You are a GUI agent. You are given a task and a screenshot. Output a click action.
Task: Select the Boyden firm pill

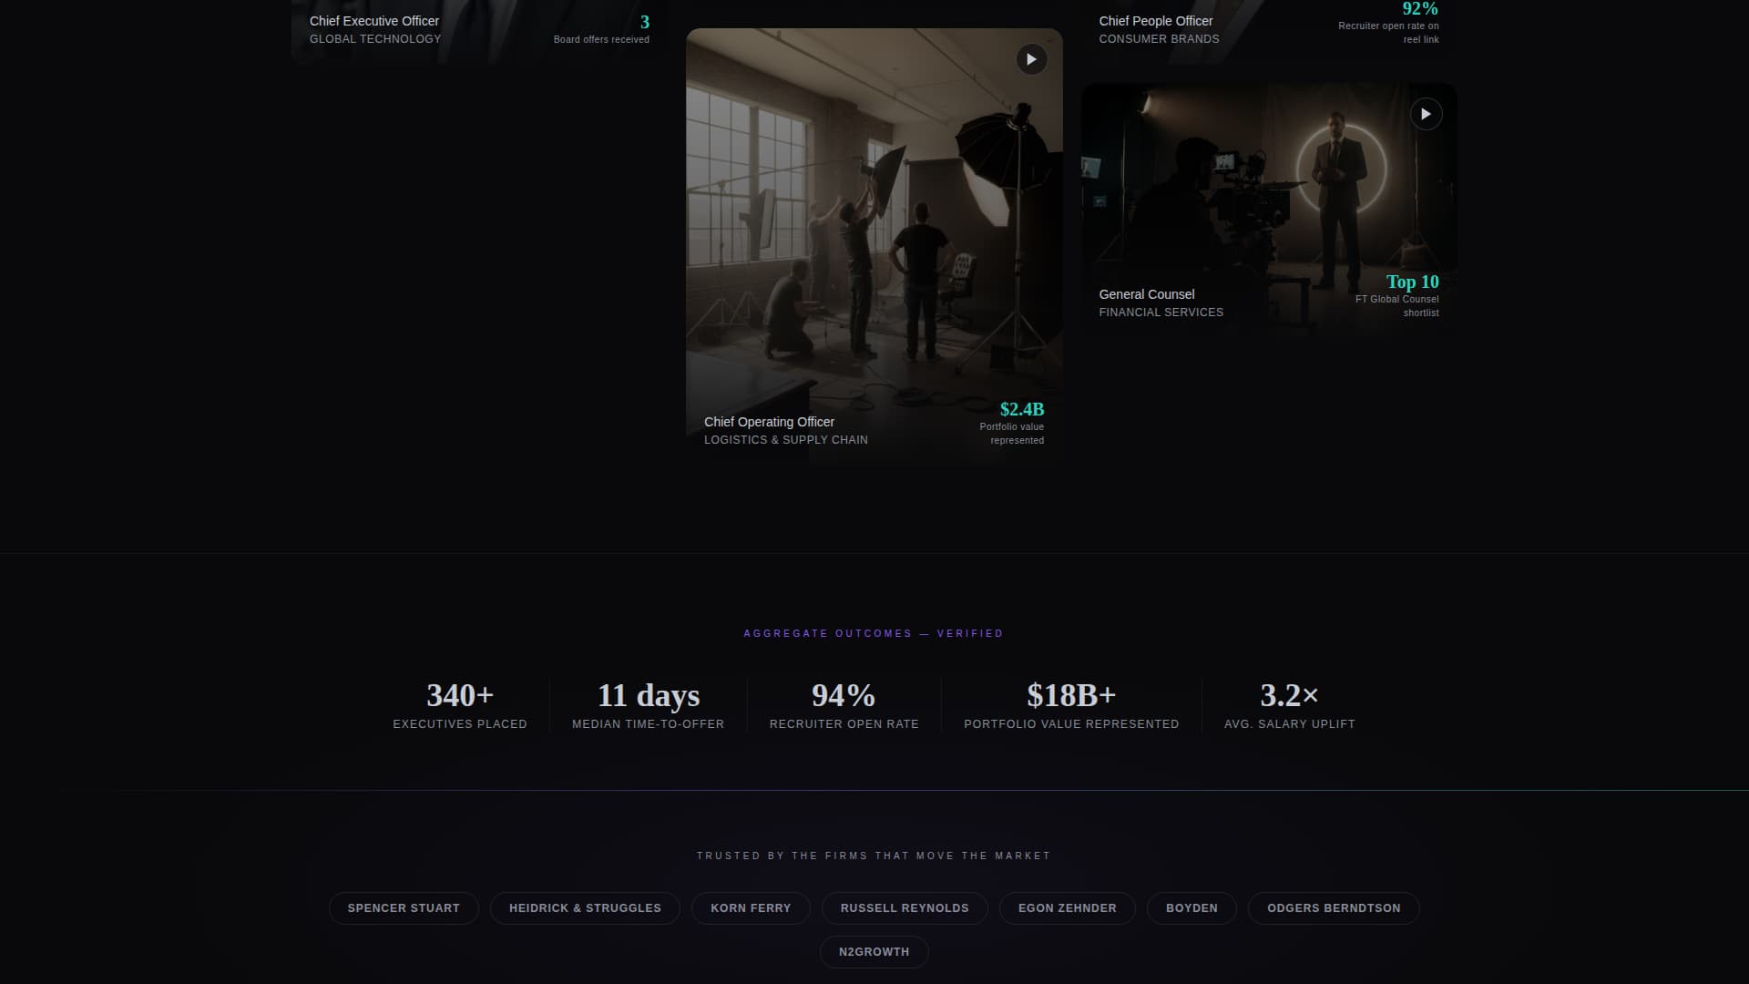click(x=1192, y=908)
